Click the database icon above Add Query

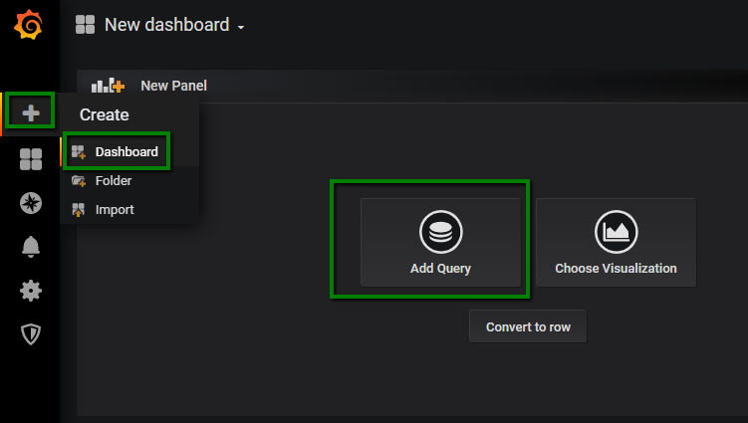[x=441, y=232]
